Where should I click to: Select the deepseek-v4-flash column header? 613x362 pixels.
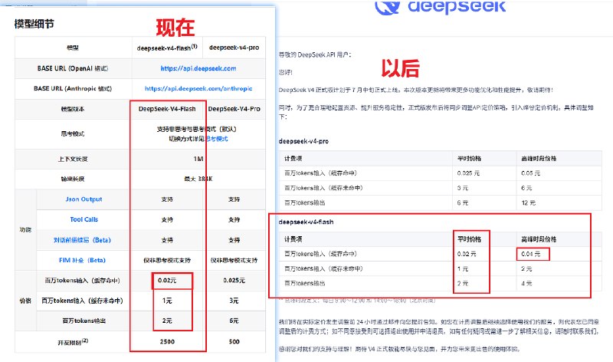167,48
